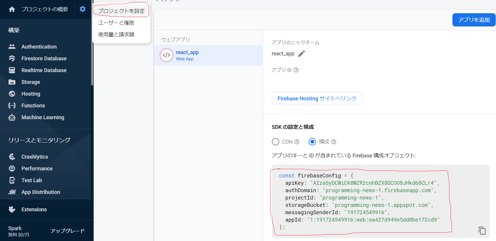The image size is (496, 241).
Task: Click the settings gear icon
Action: coord(82,9)
